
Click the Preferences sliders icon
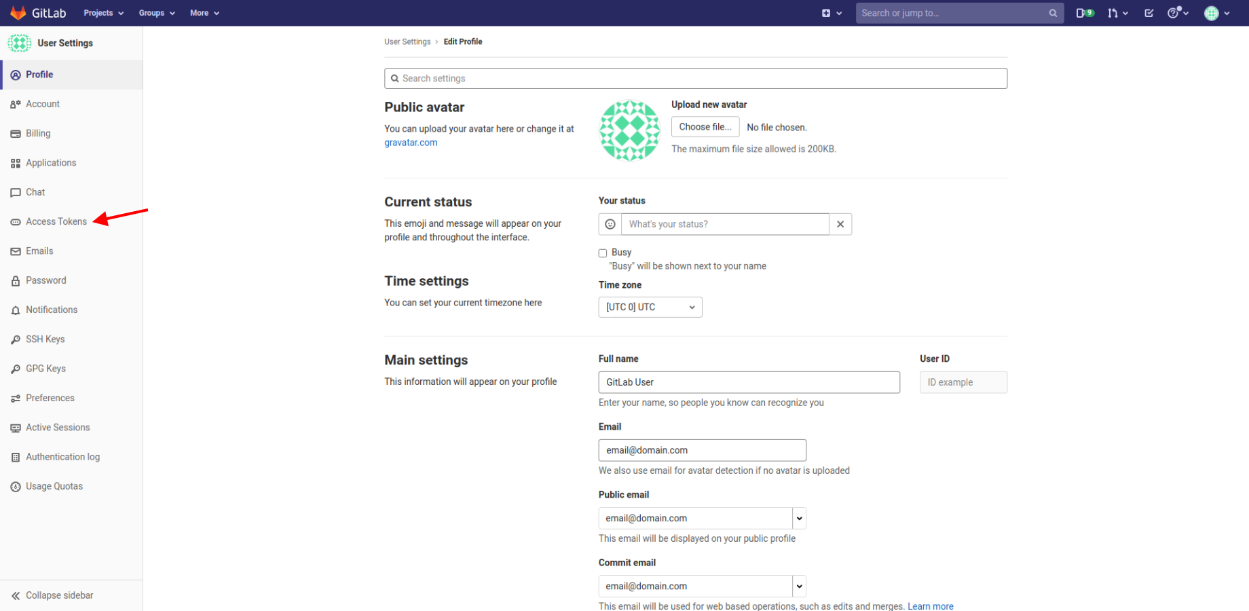(x=16, y=399)
